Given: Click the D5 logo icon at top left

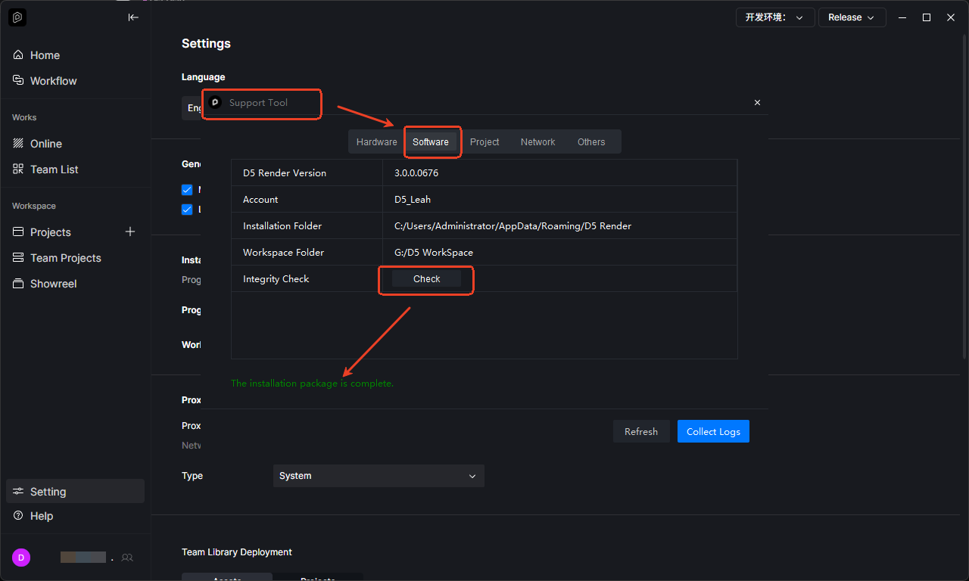Looking at the screenshot, I should tap(17, 17).
